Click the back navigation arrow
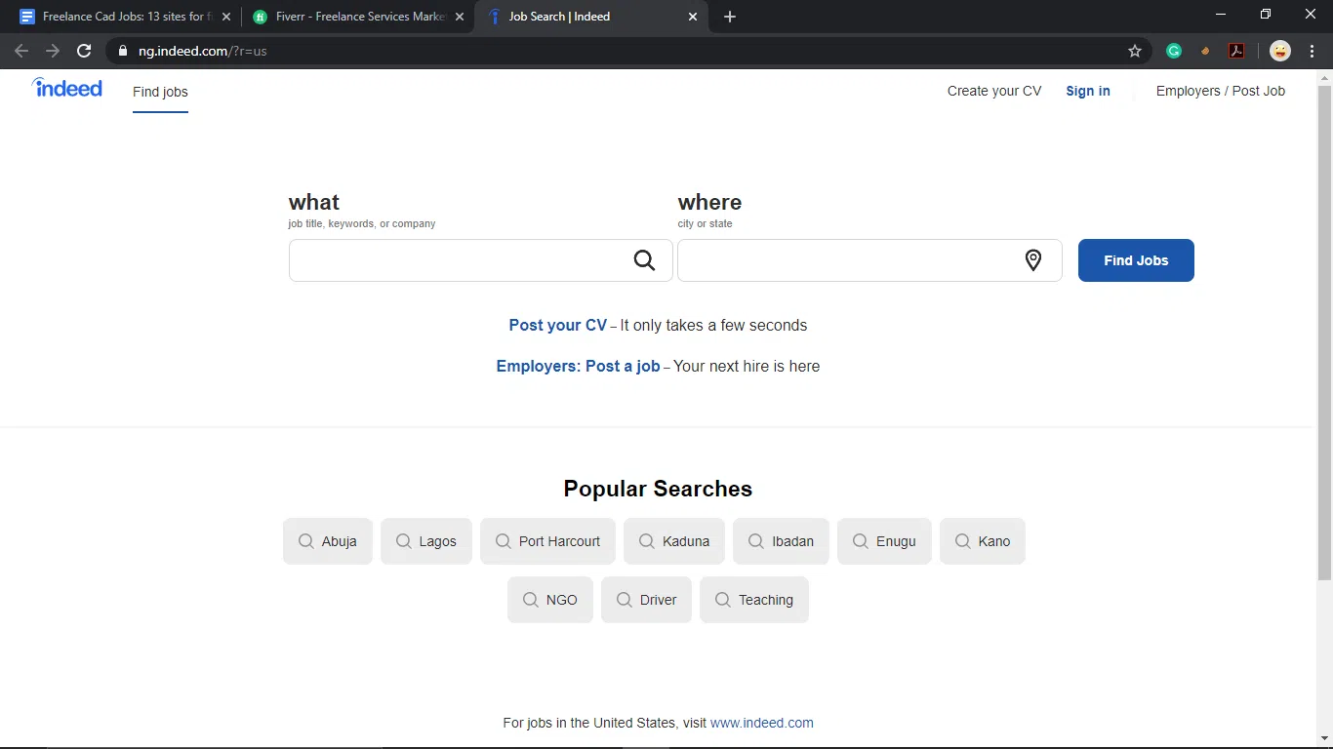Screen dimensions: 1333x749 click(x=20, y=51)
